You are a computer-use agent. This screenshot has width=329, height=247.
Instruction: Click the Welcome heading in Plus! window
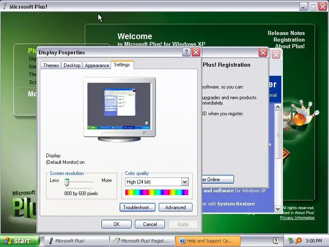[x=135, y=36]
